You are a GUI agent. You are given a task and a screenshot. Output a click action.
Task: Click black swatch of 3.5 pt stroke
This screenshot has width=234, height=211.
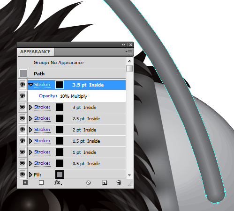60,85
